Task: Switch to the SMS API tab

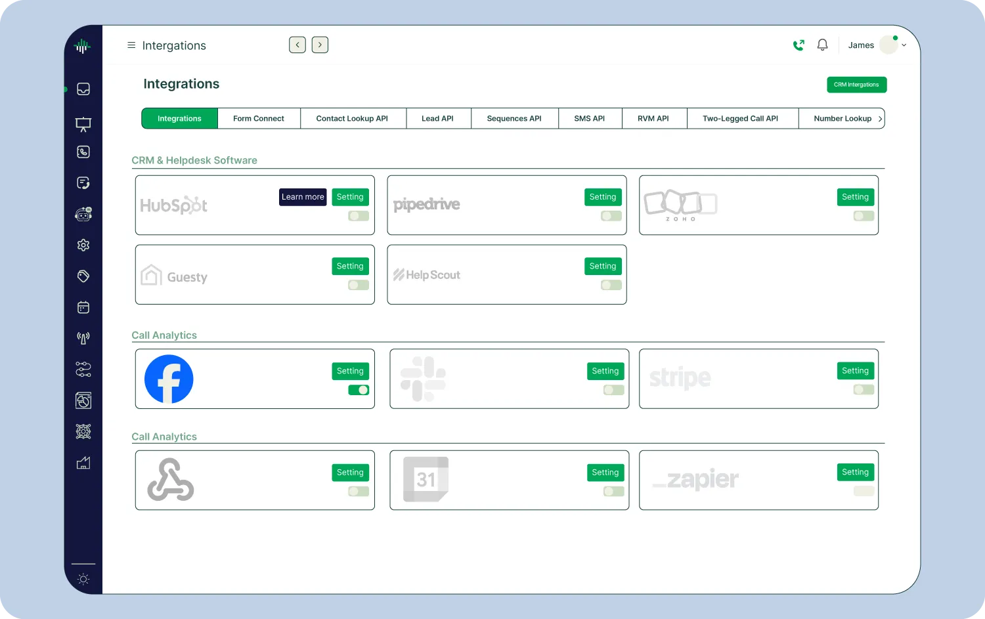Action: click(590, 119)
